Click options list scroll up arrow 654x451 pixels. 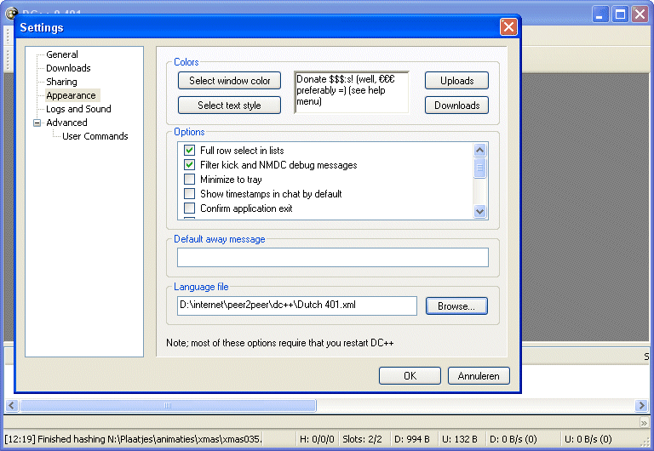tap(480, 150)
